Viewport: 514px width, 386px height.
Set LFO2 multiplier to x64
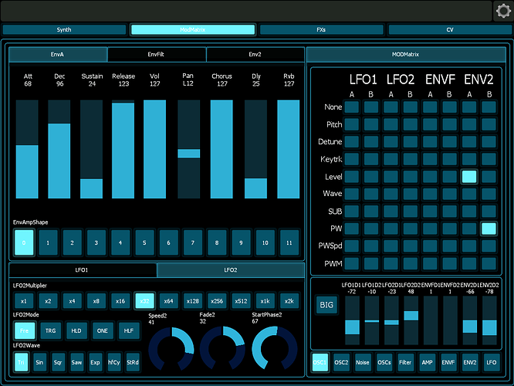coord(167,301)
